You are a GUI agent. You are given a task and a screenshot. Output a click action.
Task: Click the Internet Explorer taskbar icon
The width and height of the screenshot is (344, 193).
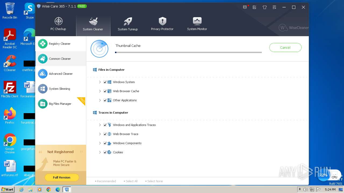pyautogui.click(x=21, y=190)
